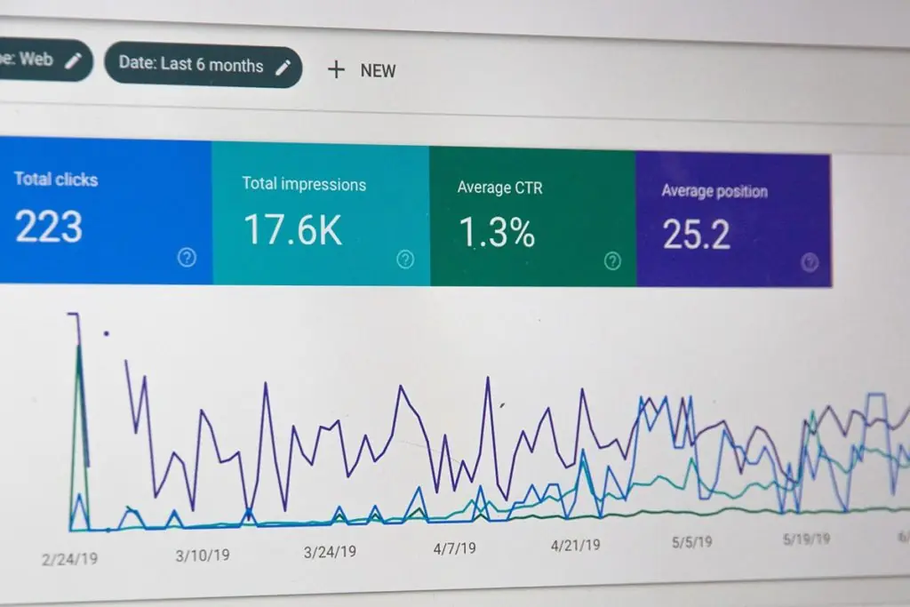910x607 pixels.
Task: Select the 4/21/19 date on the axis
Action: (x=578, y=545)
